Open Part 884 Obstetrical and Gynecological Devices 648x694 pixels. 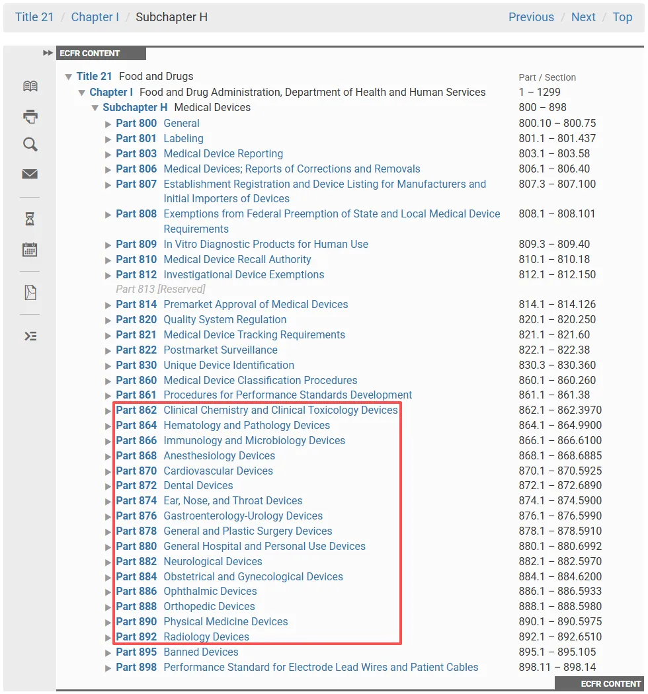tap(229, 576)
